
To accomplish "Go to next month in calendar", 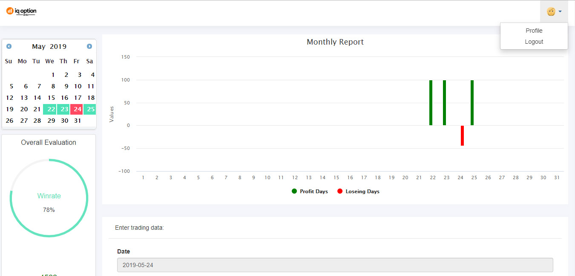I will tap(89, 46).
